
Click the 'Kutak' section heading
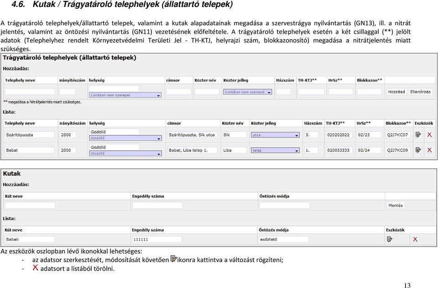12,173
